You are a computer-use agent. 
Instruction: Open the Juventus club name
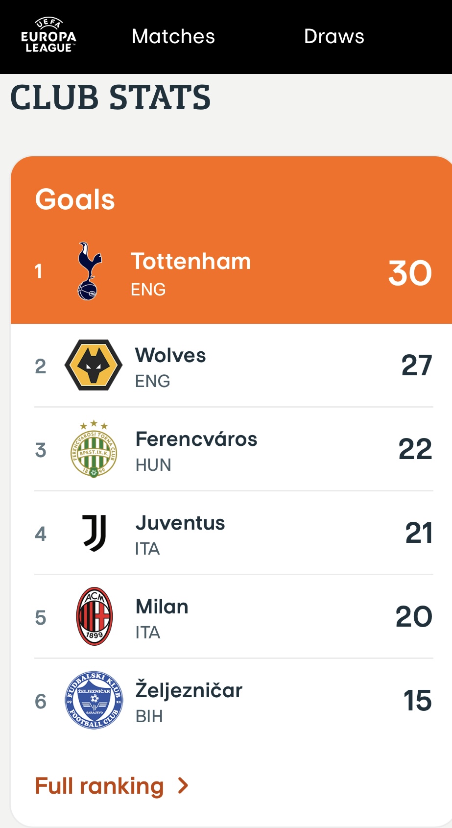tap(180, 523)
